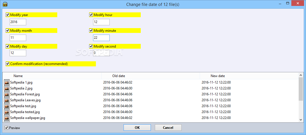Click the old date of Softpedia wallpaper.jpg
This screenshot has width=306, height=135.
(x=118, y=118)
